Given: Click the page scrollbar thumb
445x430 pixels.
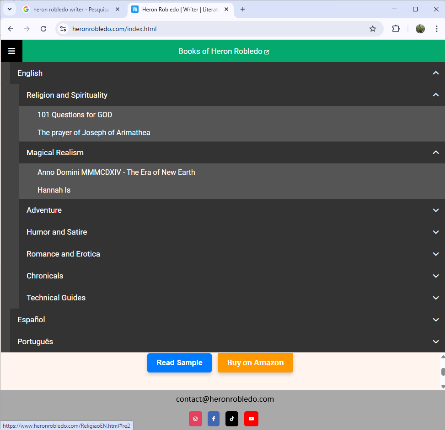Looking at the screenshot, I should [443, 372].
